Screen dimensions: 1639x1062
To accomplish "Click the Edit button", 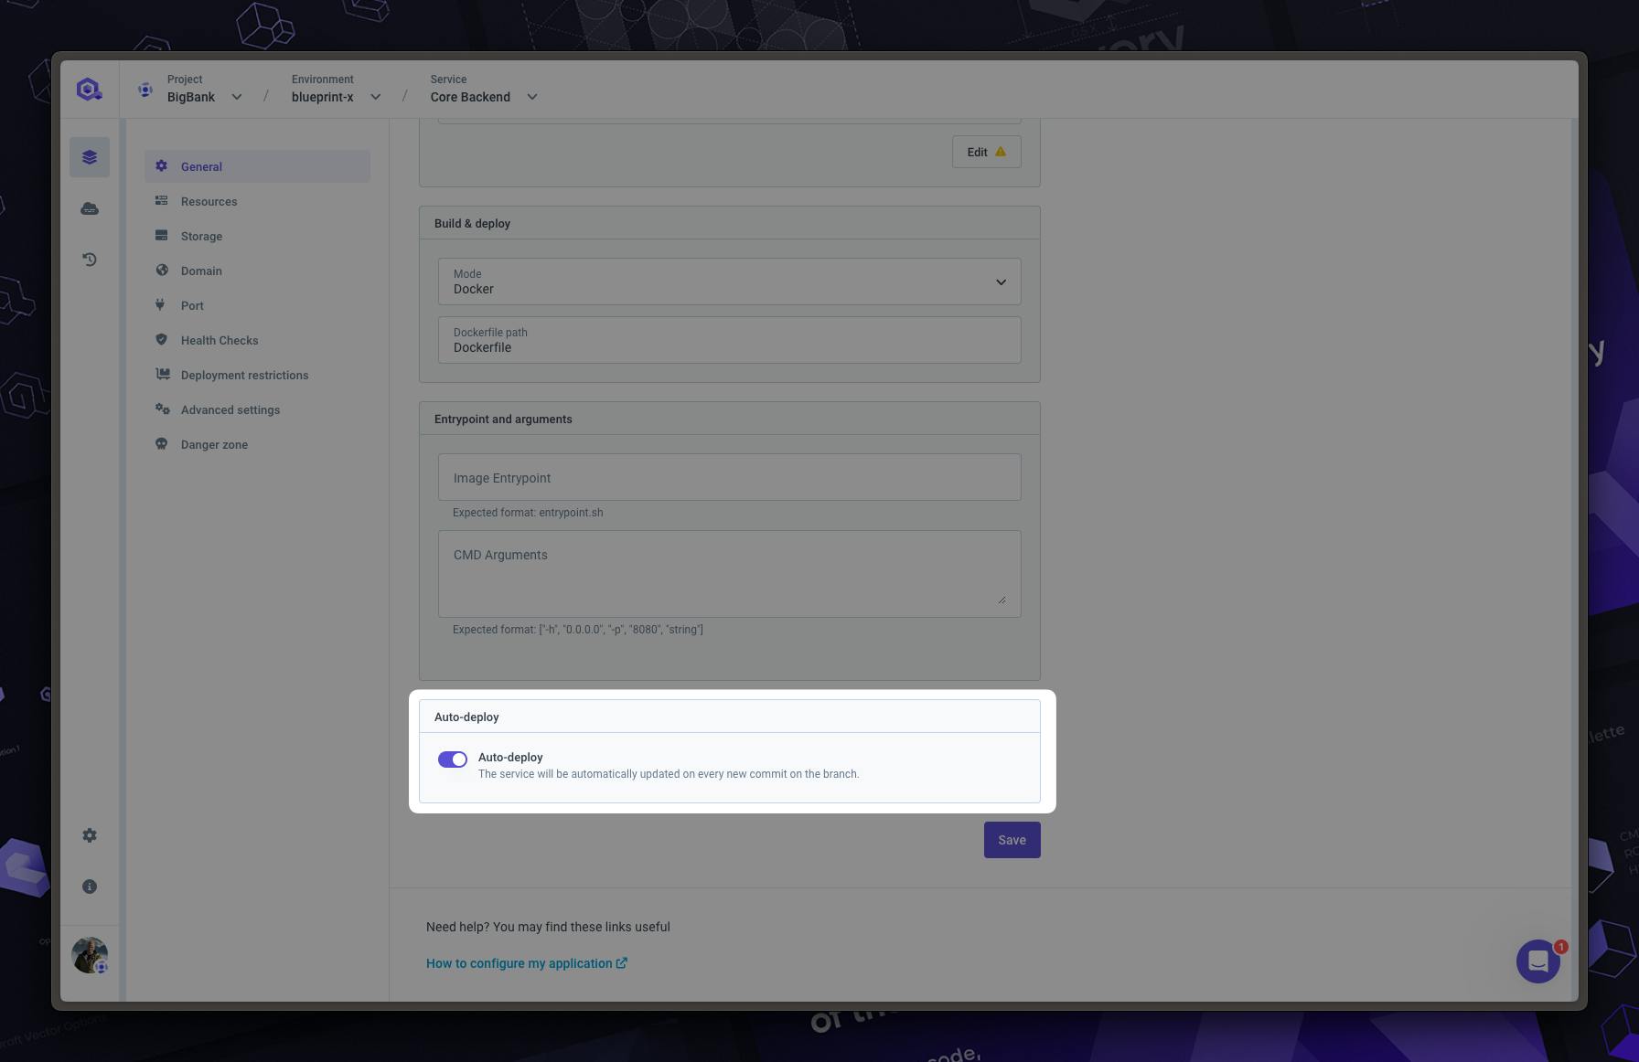I will [x=986, y=152].
